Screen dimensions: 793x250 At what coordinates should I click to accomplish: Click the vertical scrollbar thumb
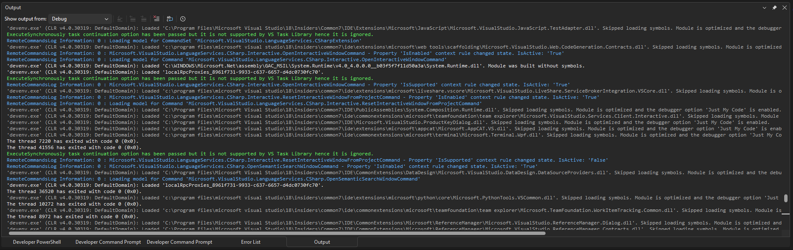(785, 198)
